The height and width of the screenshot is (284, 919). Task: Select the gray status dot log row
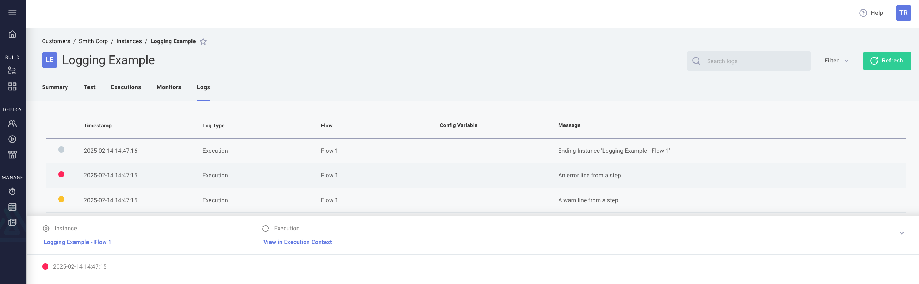pos(476,151)
